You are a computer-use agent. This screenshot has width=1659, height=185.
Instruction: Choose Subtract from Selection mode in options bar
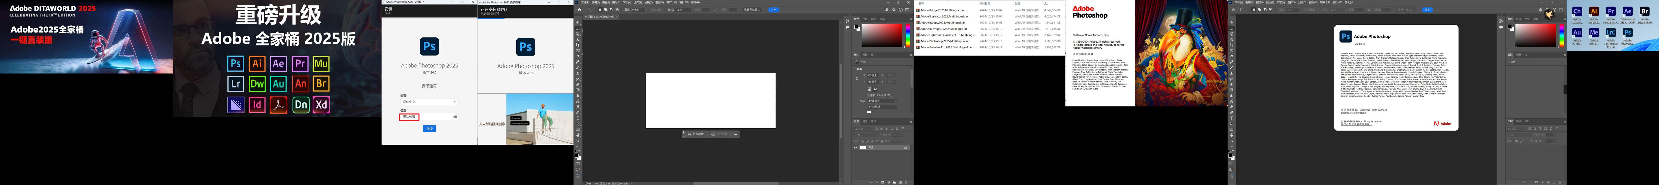pos(611,9)
